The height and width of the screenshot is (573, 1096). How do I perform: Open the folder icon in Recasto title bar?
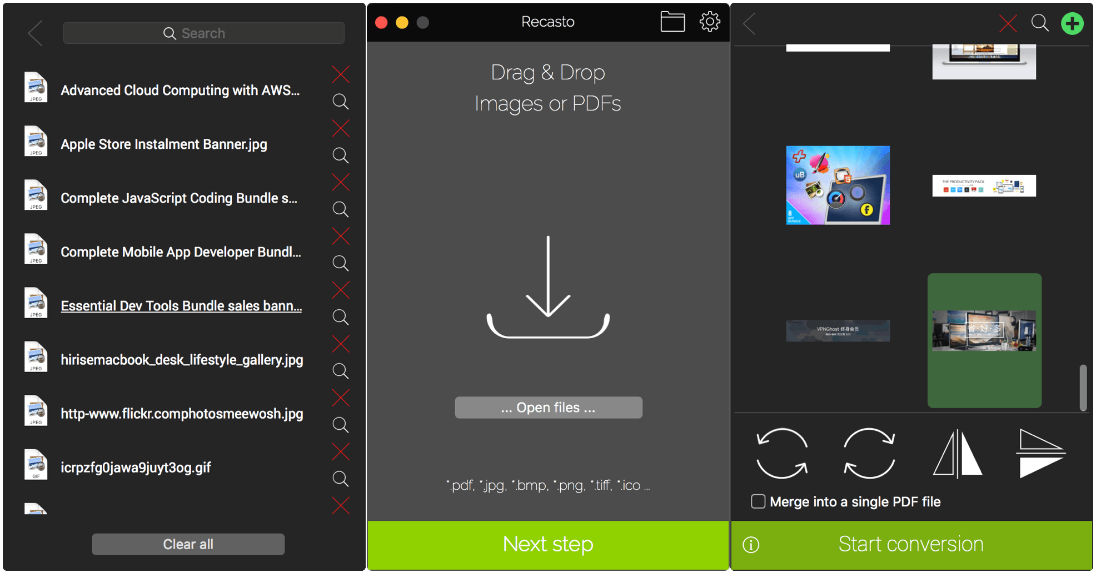(672, 22)
